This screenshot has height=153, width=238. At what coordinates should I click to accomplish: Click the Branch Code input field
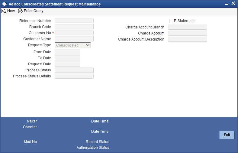coord(74,27)
